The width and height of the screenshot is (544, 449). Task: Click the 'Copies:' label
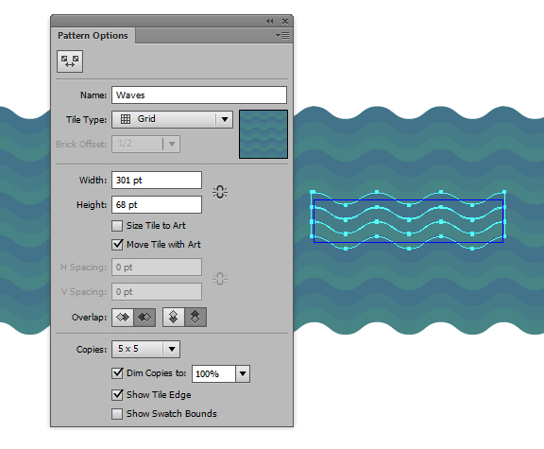pos(92,350)
